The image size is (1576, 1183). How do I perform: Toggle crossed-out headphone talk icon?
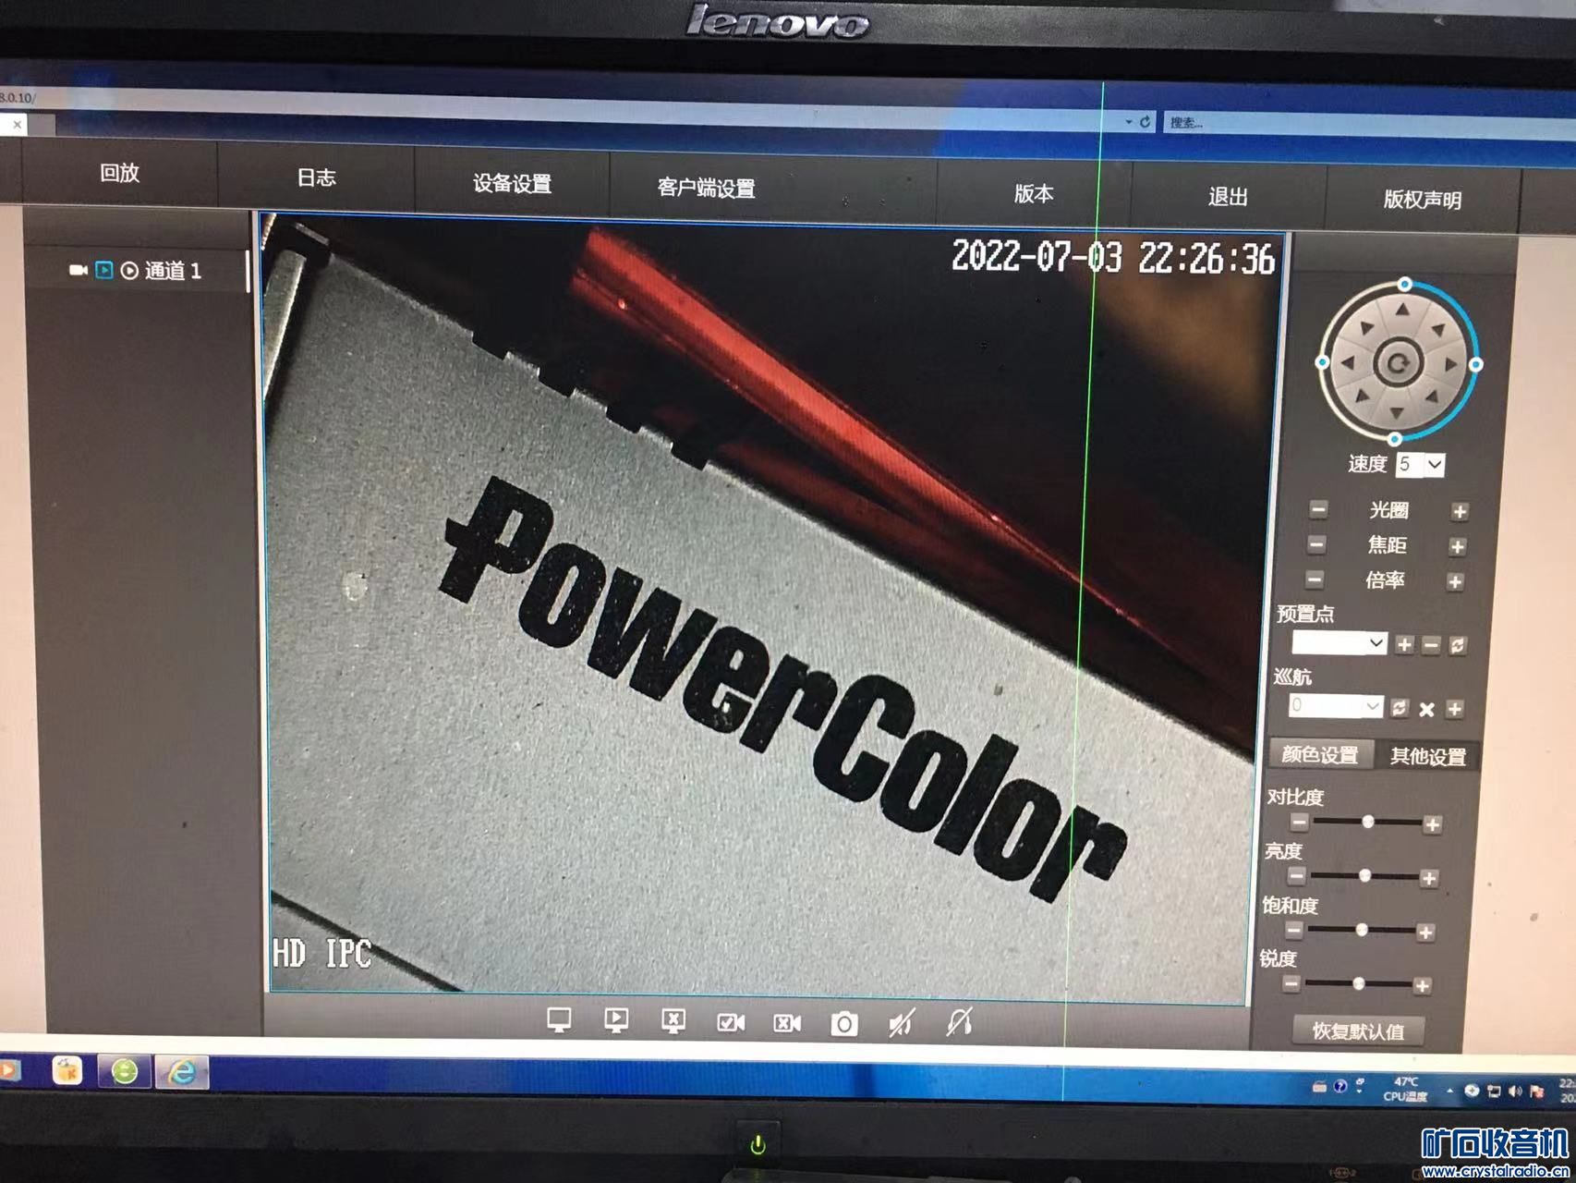(959, 1021)
